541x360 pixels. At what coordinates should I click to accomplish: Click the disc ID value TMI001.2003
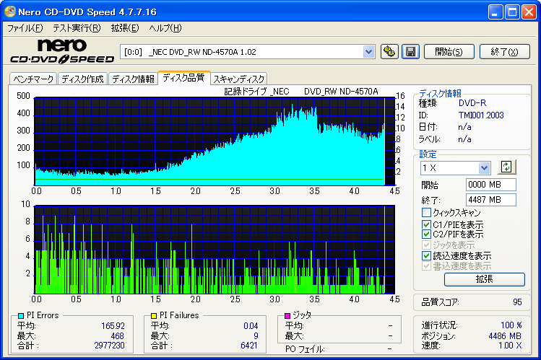[481, 115]
